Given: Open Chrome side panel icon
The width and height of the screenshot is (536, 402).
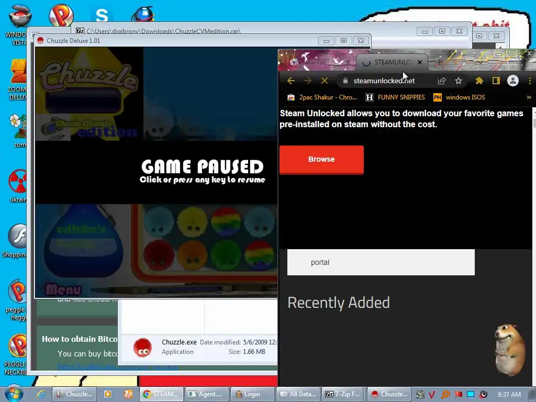Looking at the screenshot, I should [x=496, y=81].
